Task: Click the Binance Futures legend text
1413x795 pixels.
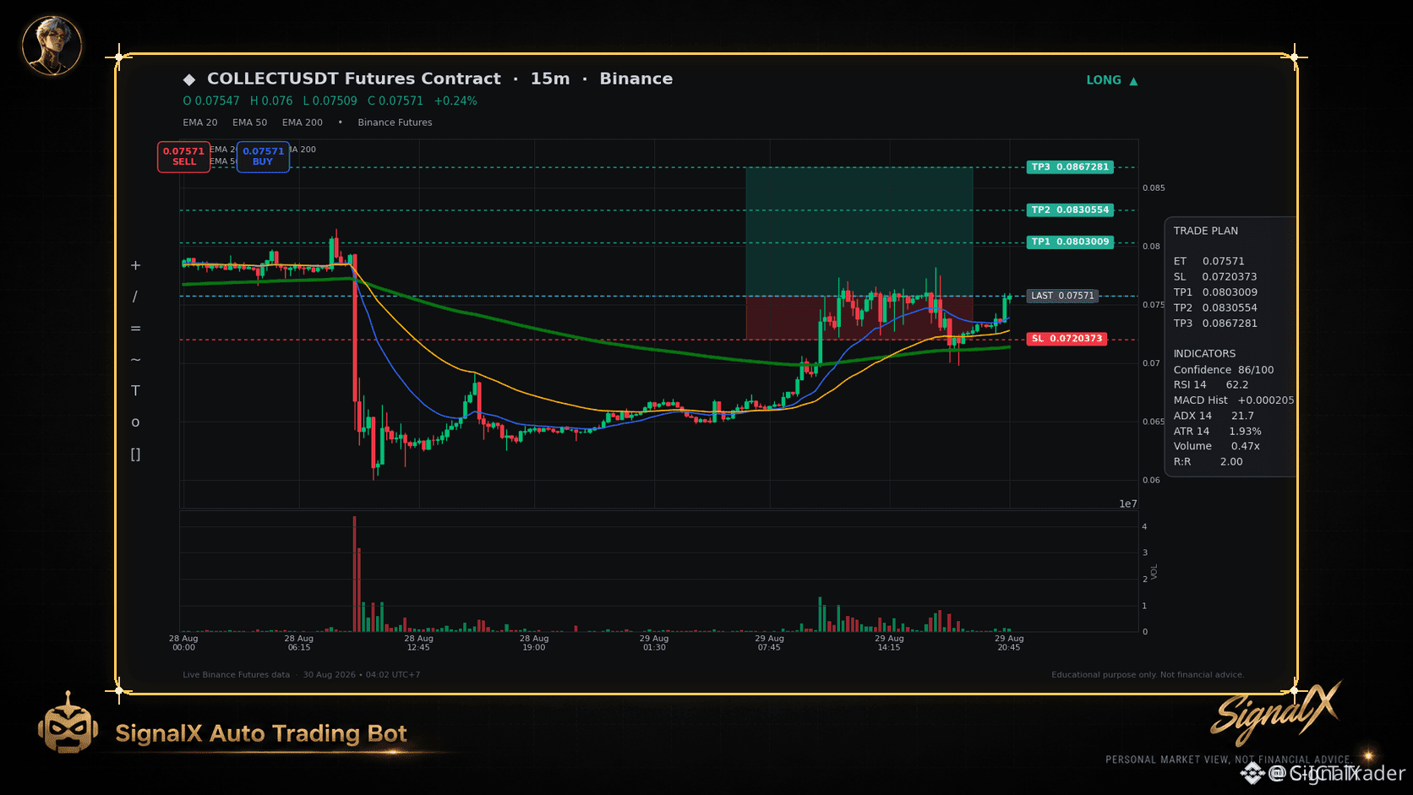Action: pyautogui.click(x=395, y=123)
